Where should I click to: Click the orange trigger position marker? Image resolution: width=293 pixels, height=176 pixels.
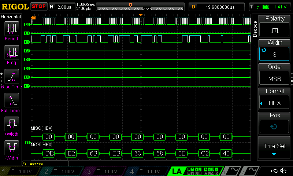[x=141, y=15]
